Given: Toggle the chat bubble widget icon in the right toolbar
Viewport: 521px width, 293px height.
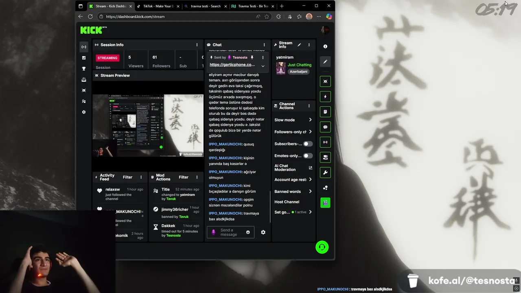Looking at the screenshot, I should coord(325,127).
